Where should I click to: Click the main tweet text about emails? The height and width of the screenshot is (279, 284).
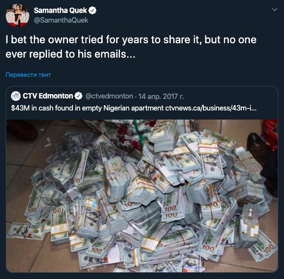tap(131, 47)
